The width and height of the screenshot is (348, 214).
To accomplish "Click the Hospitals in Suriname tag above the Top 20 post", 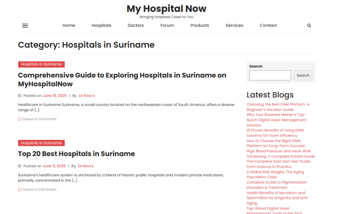I will [41, 143].
